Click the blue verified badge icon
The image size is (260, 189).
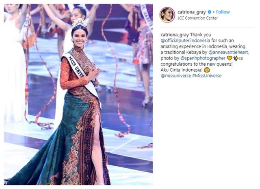(210, 12)
